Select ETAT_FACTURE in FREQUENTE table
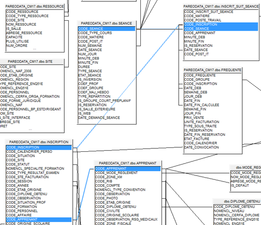261x225 pixels. (197, 139)
